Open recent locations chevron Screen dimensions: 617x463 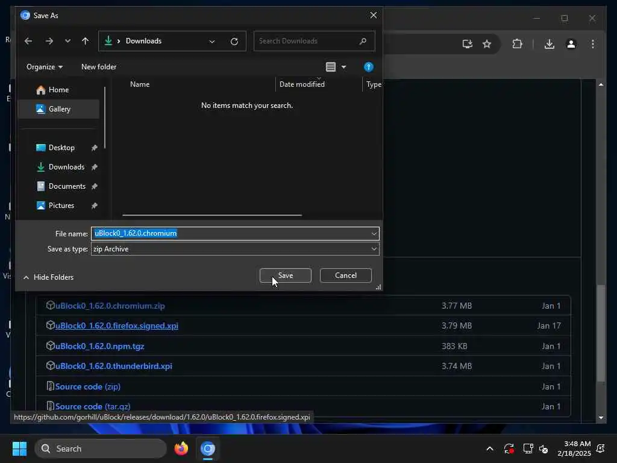[67, 41]
